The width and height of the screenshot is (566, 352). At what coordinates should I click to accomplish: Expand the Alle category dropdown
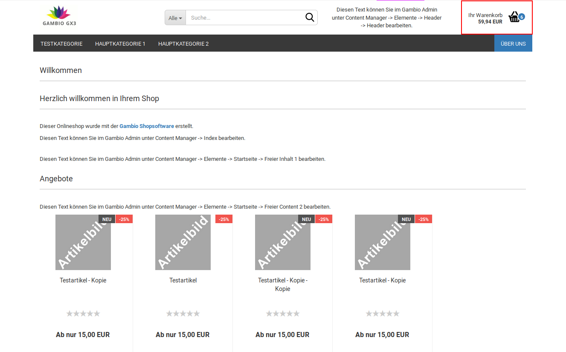pos(175,18)
